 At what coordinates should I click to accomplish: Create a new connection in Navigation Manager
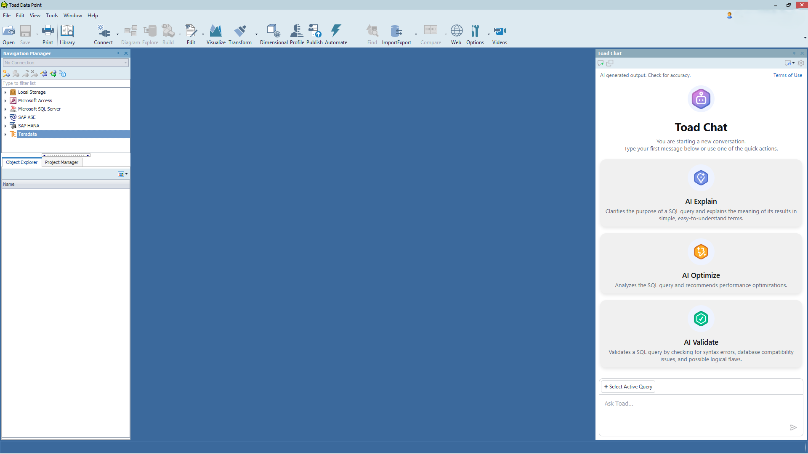[x=6, y=74]
